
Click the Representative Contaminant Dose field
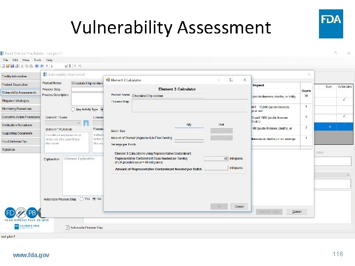(x=216, y=159)
